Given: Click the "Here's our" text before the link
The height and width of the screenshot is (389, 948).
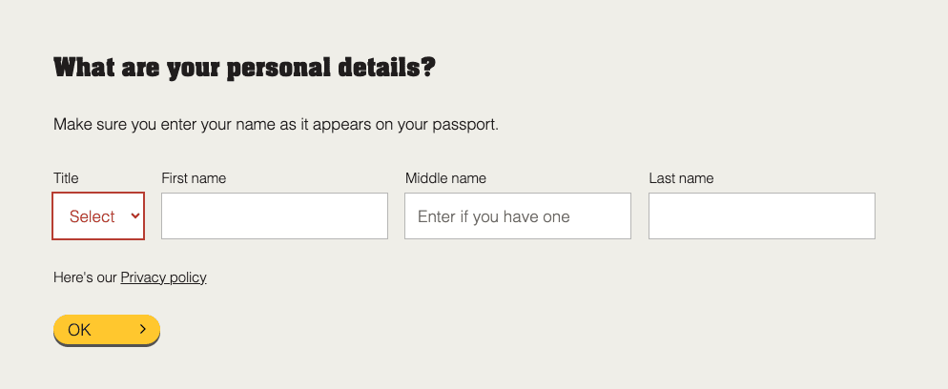Looking at the screenshot, I should pyautogui.click(x=85, y=277).
